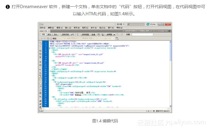209x129 pixels.
Task: Click the vertical scrollbar thumb in code view
Action: 170,52
